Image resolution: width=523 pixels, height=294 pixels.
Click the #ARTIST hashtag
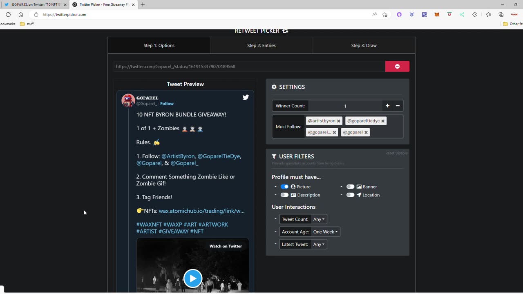tap(147, 232)
